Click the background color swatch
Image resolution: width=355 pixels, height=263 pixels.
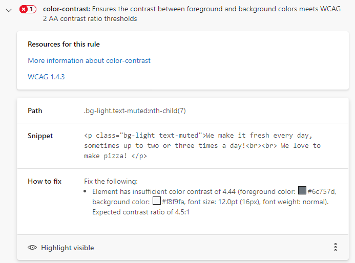click(157, 202)
